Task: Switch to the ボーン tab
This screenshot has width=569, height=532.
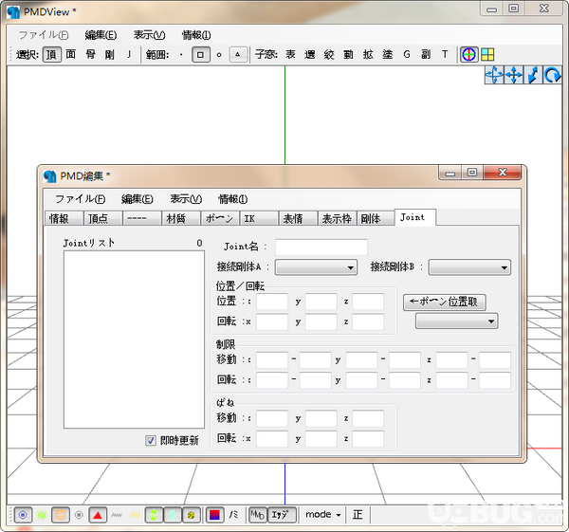Action: [x=219, y=218]
